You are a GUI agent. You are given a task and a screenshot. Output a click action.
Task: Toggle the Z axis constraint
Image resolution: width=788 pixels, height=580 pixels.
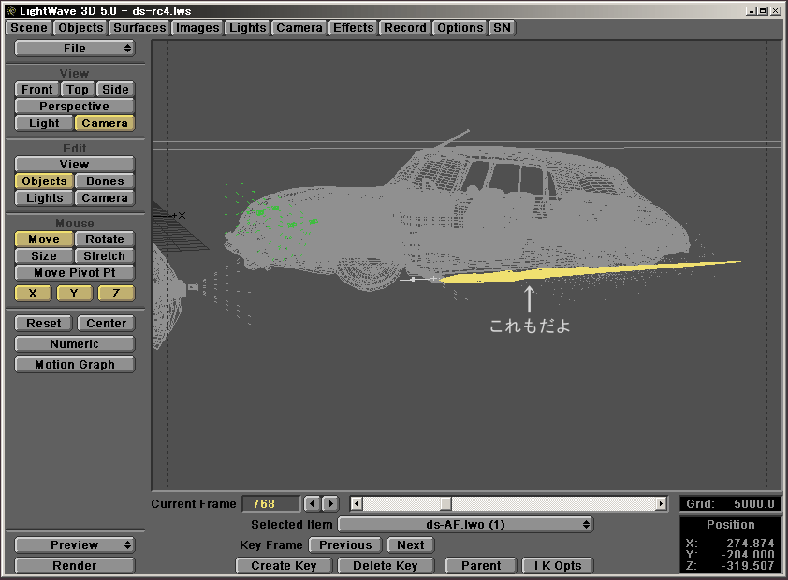(116, 294)
